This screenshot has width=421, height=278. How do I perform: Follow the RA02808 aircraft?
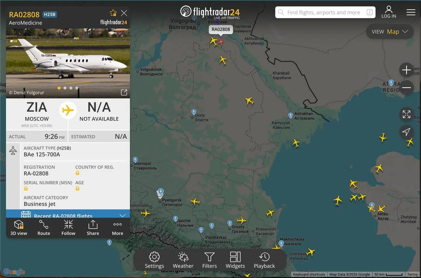click(68, 228)
